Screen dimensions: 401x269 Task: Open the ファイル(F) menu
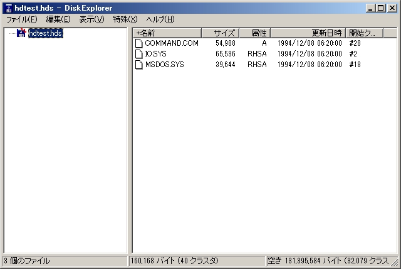22,19
